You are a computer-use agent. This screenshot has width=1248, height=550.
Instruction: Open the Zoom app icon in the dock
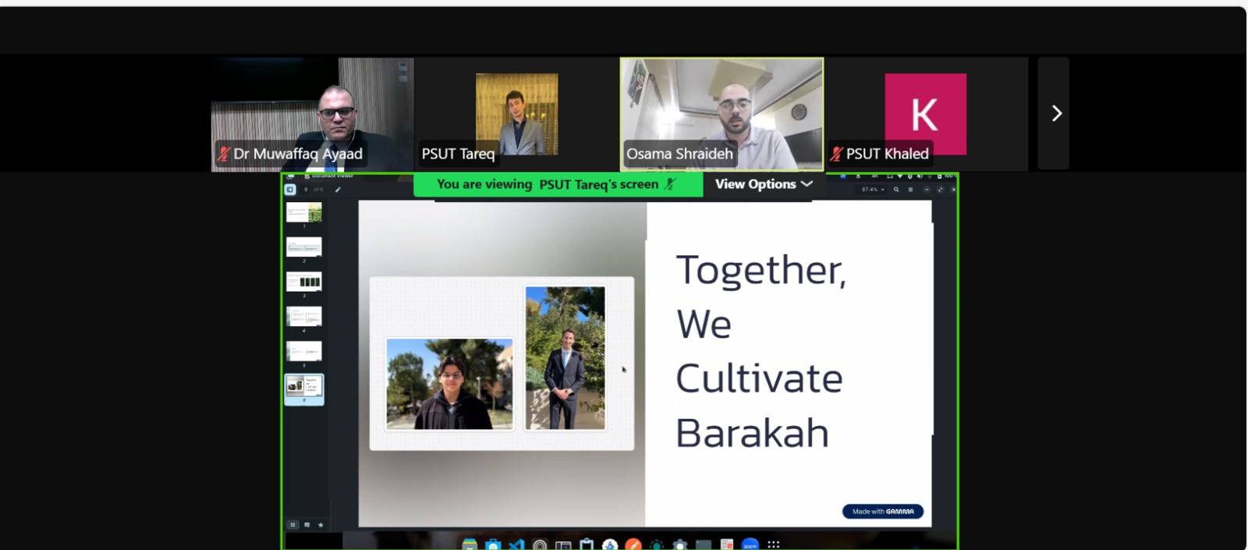750,545
